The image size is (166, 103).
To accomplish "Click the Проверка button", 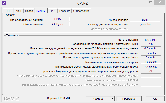I will tap(129, 99).
